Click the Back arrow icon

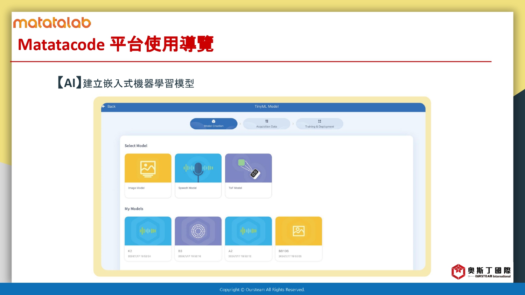pyautogui.click(x=103, y=106)
